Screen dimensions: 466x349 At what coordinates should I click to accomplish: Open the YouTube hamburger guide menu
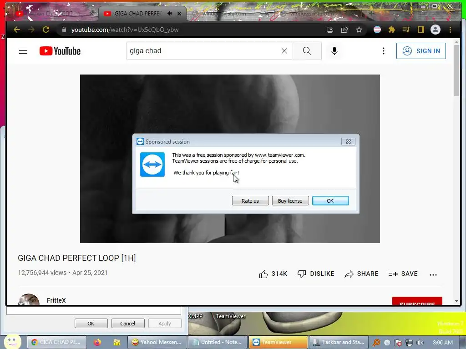tap(23, 51)
